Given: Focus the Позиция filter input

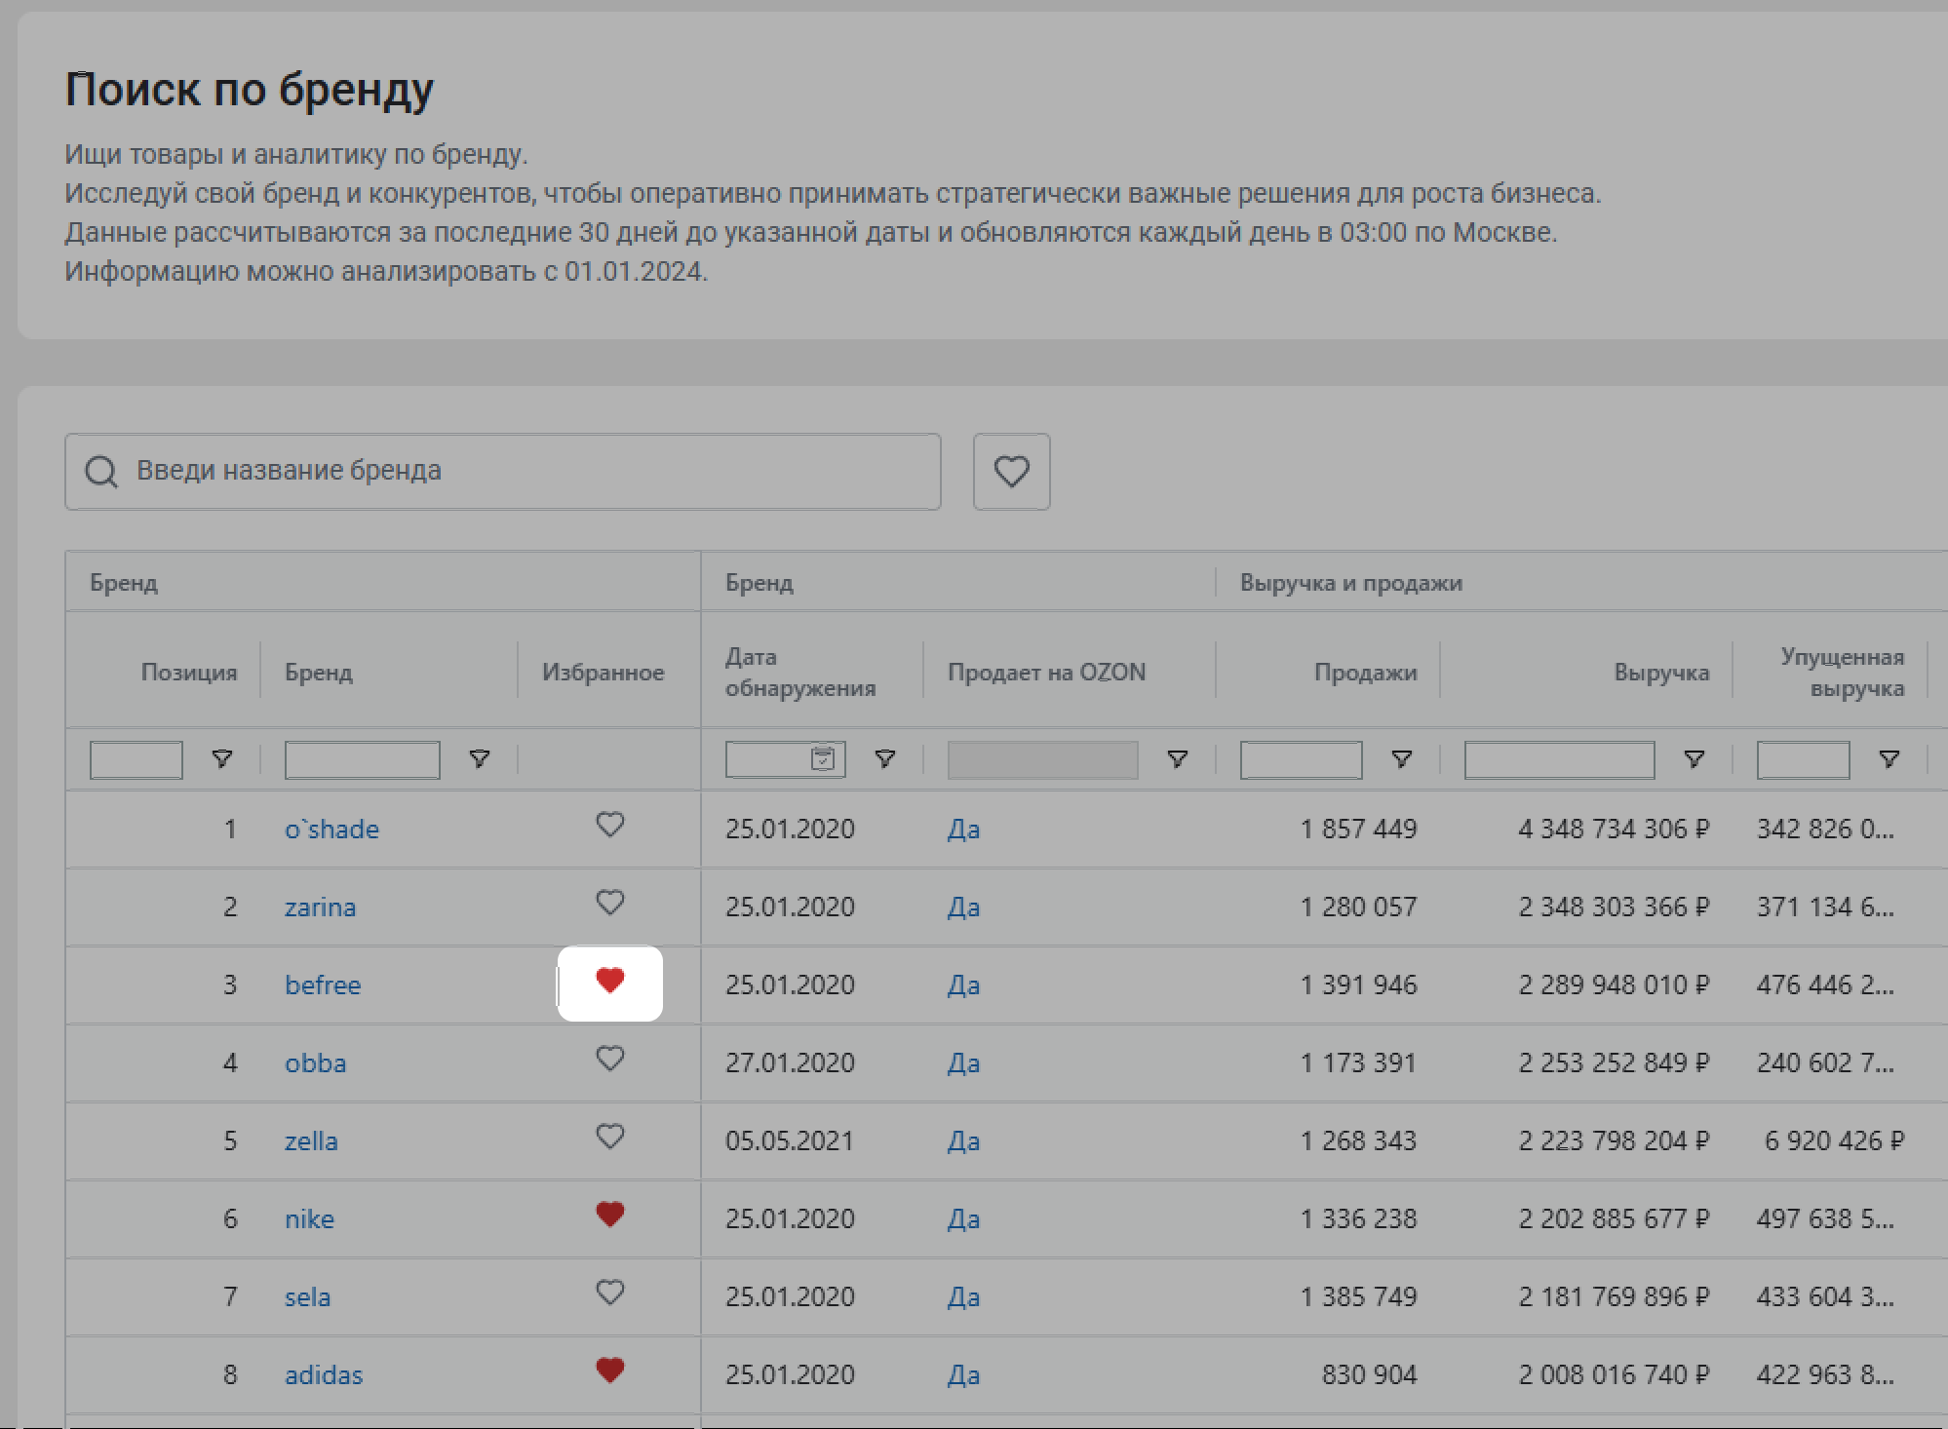Looking at the screenshot, I should (x=136, y=759).
